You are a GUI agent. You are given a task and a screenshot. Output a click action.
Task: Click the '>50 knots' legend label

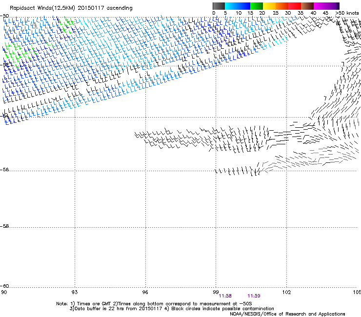coord(347,13)
